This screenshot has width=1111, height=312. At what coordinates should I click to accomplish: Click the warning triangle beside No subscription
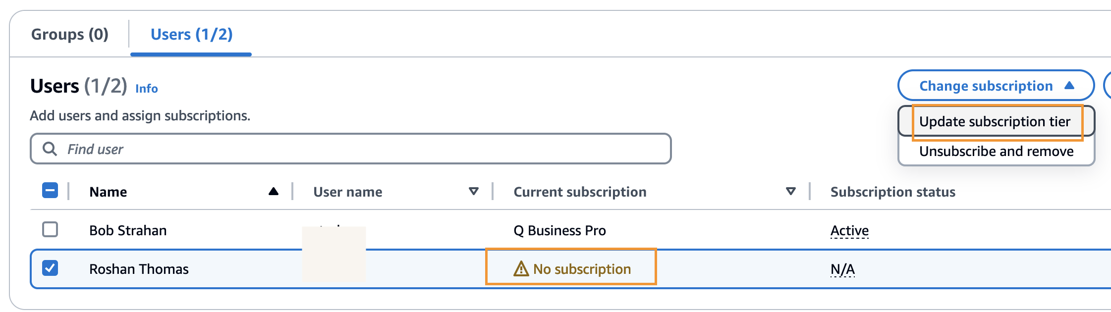click(x=521, y=269)
